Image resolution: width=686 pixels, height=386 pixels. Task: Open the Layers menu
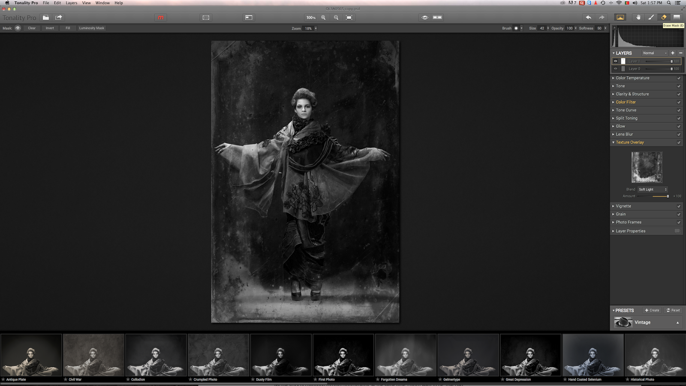71,3
